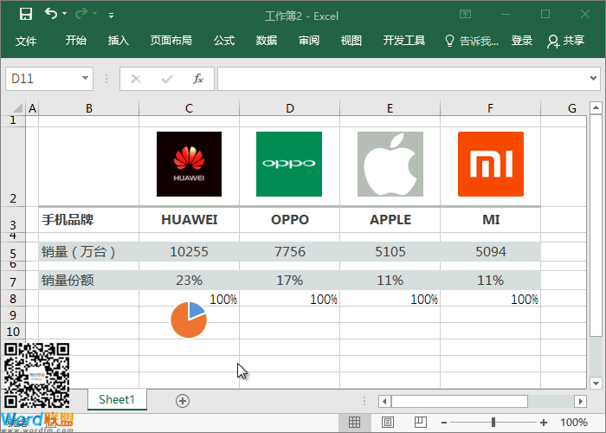Select column F header
606x433 pixels.
(x=490, y=108)
